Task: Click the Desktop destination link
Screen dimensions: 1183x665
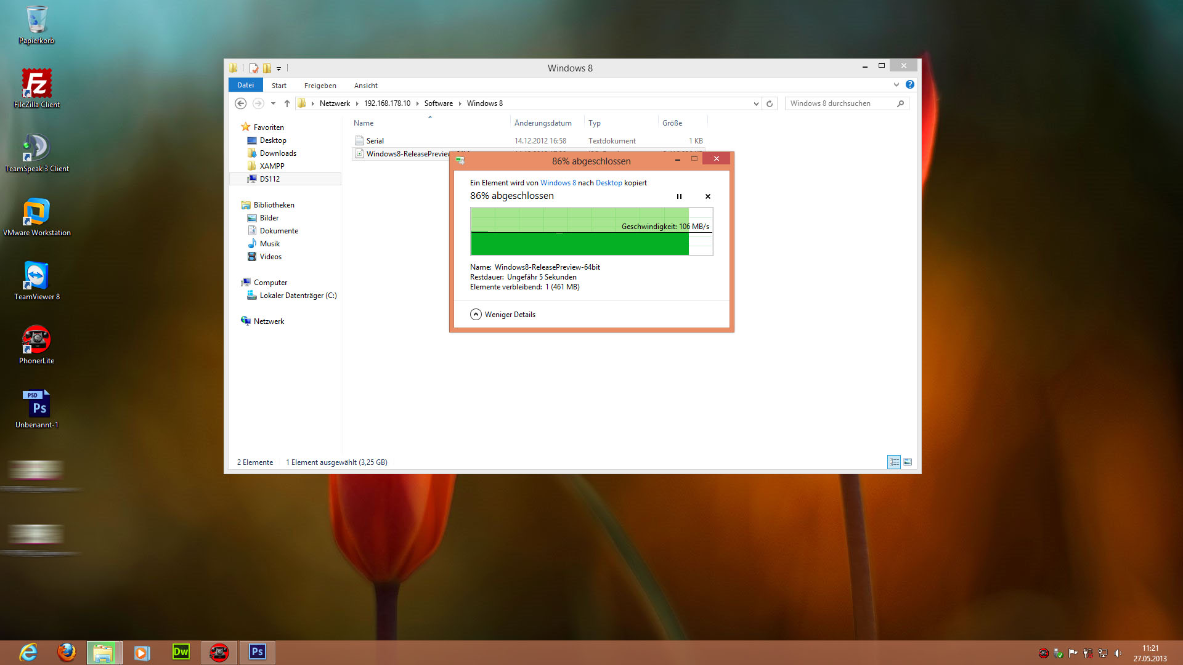Action: [608, 183]
